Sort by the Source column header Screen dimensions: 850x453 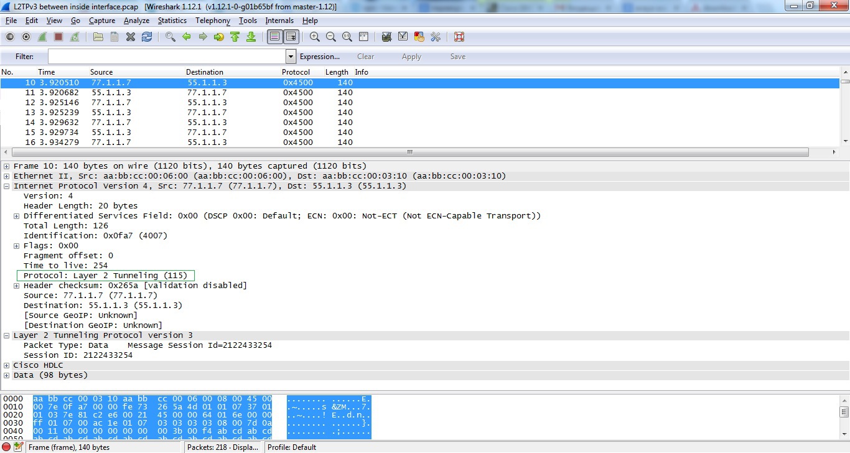pos(101,72)
